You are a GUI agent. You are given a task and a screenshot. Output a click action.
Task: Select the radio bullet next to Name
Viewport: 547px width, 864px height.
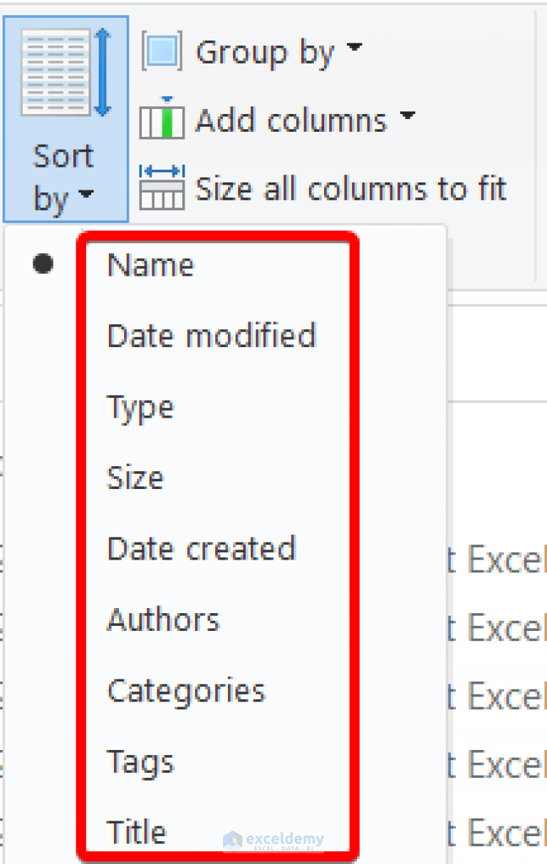click(43, 264)
